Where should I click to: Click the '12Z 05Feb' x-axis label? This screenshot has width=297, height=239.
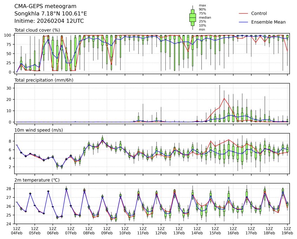tap(35, 231)
